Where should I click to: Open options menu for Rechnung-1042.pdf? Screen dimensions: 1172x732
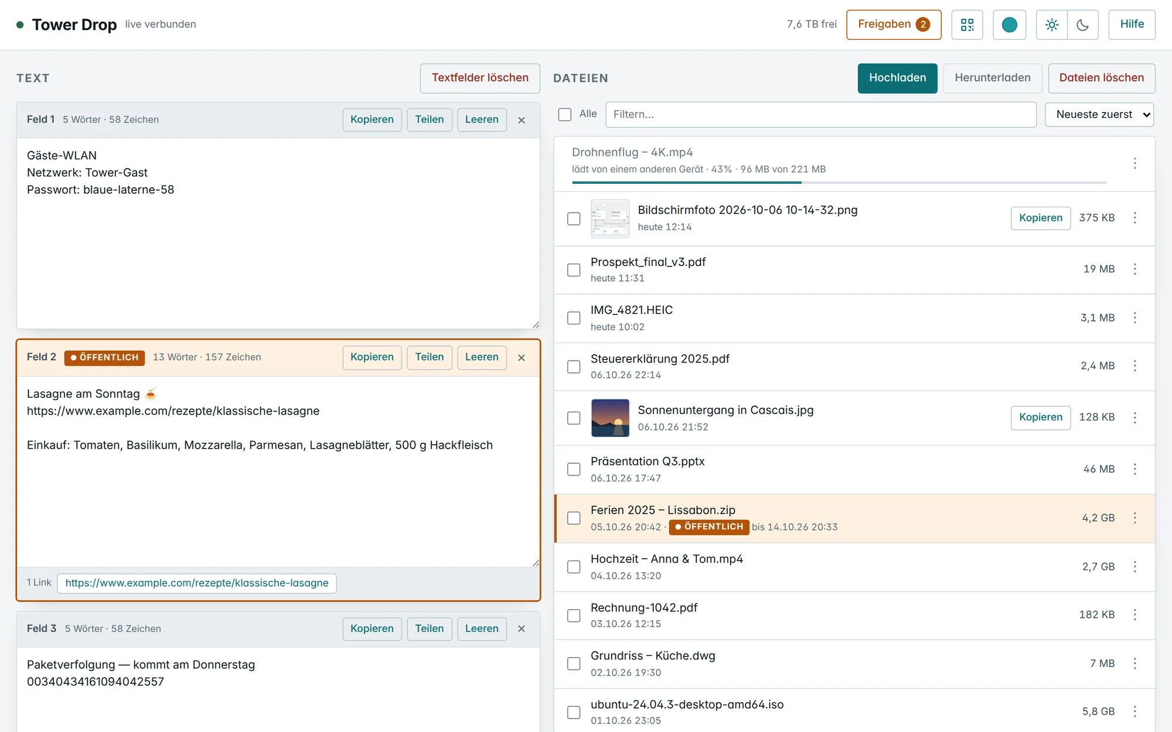[x=1135, y=614]
